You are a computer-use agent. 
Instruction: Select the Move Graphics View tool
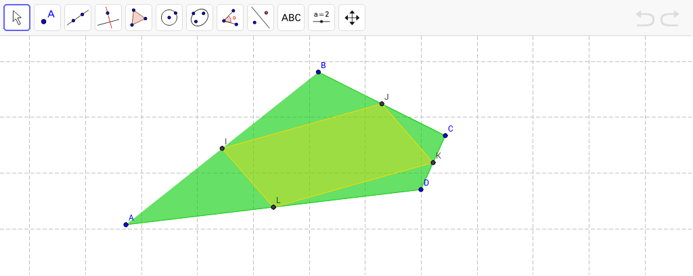[x=352, y=18]
